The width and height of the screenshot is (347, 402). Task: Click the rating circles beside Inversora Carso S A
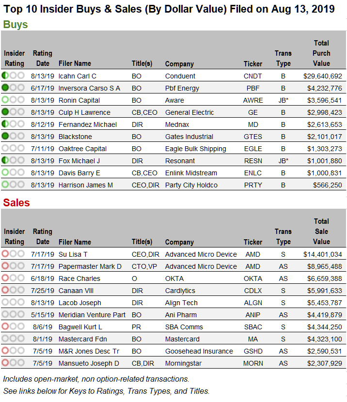[13, 88]
